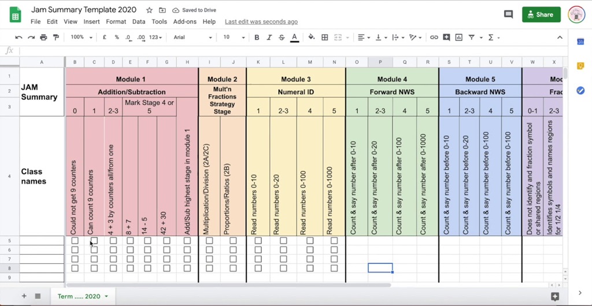The height and width of the screenshot is (306, 592).
Task: Star this document
Action: point(150,10)
